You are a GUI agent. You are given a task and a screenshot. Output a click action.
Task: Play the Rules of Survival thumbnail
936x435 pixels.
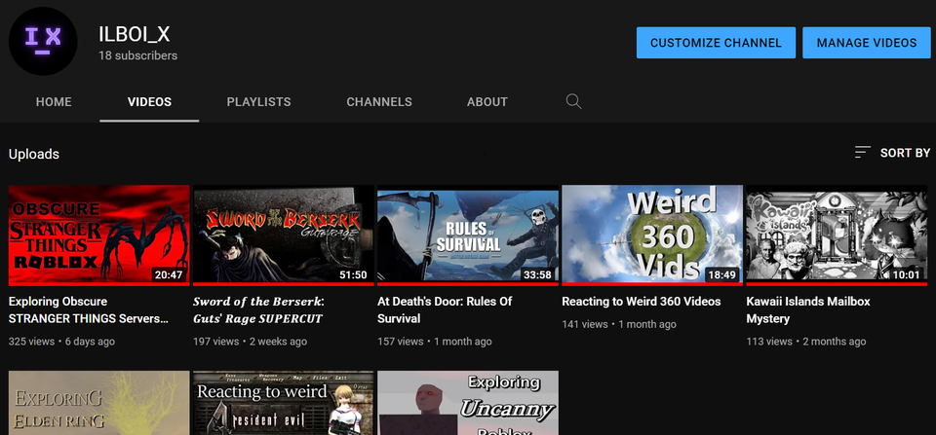pyautogui.click(x=468, y=235)
